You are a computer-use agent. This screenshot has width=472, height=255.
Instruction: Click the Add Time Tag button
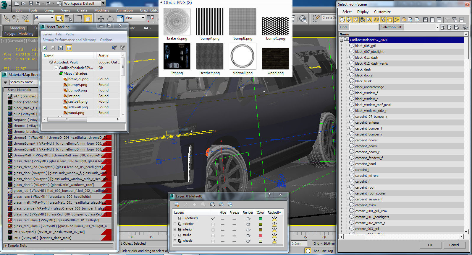pos(323,251)
